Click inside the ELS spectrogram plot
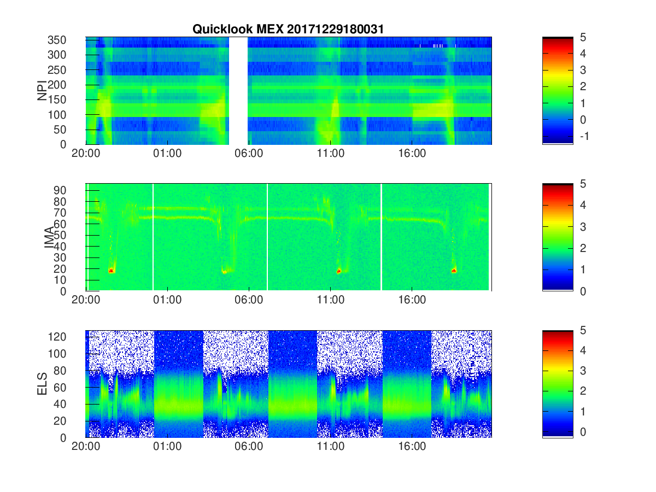656x492 pixels. pyautogui.click(x=289, y=384)
